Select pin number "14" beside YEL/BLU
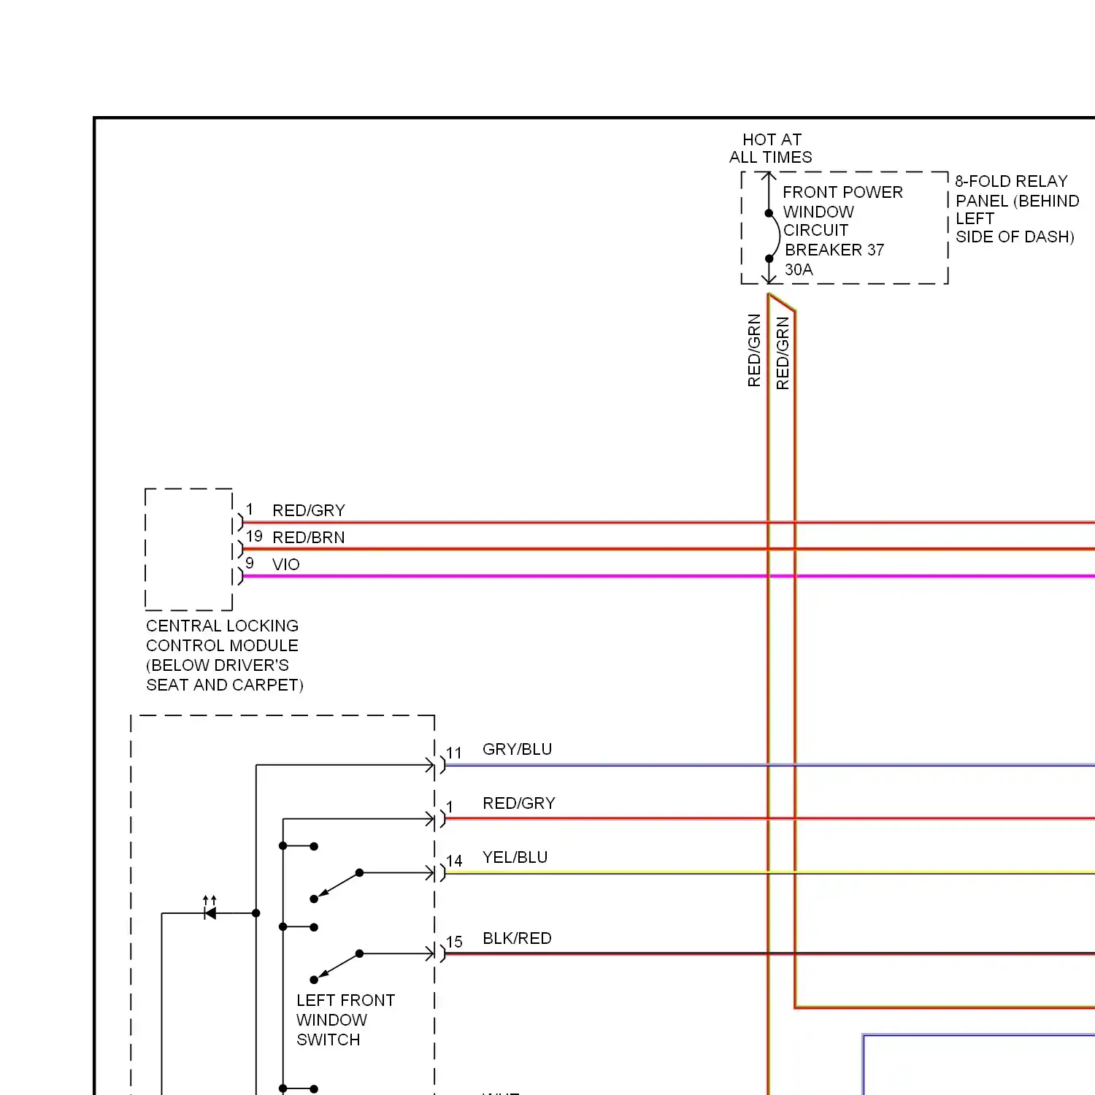Screen dimensions: 1095x1095 tap(454, 861)
